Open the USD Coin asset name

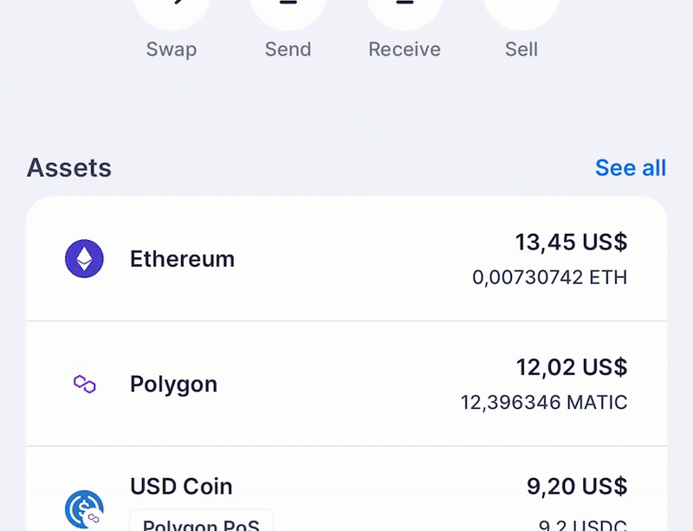click(x=181, y=486)
